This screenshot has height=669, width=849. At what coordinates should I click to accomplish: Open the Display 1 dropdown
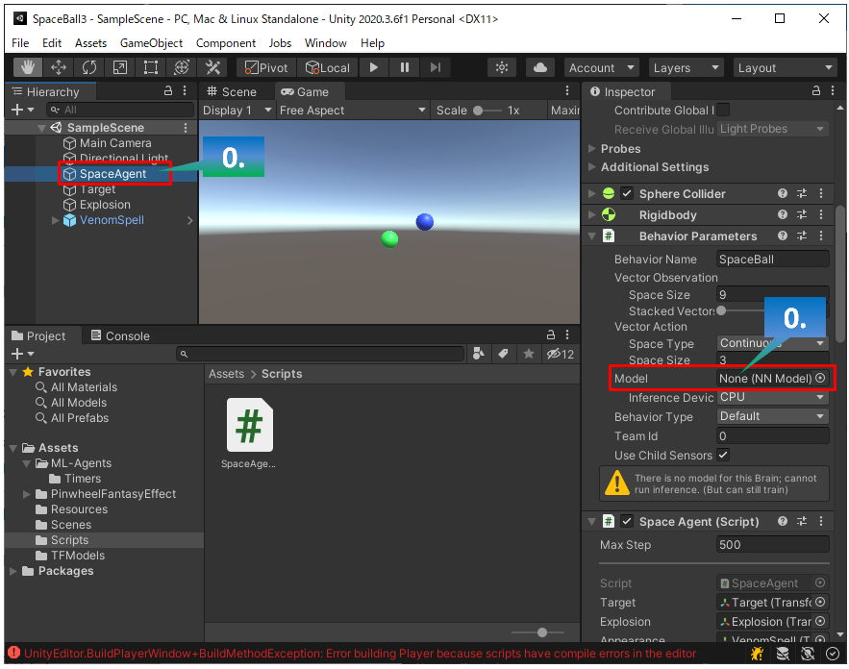(x=237, y=111)
